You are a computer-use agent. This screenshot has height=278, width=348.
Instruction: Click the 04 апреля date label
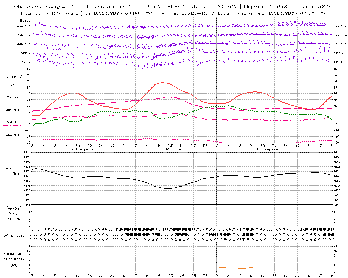click(175, 149)
